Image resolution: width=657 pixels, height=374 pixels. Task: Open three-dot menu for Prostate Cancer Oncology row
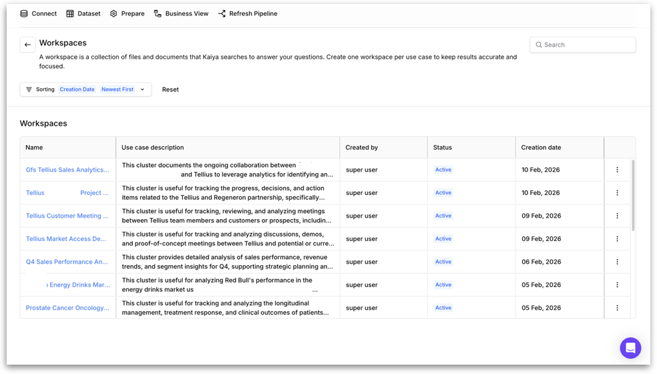coord(617,308)
